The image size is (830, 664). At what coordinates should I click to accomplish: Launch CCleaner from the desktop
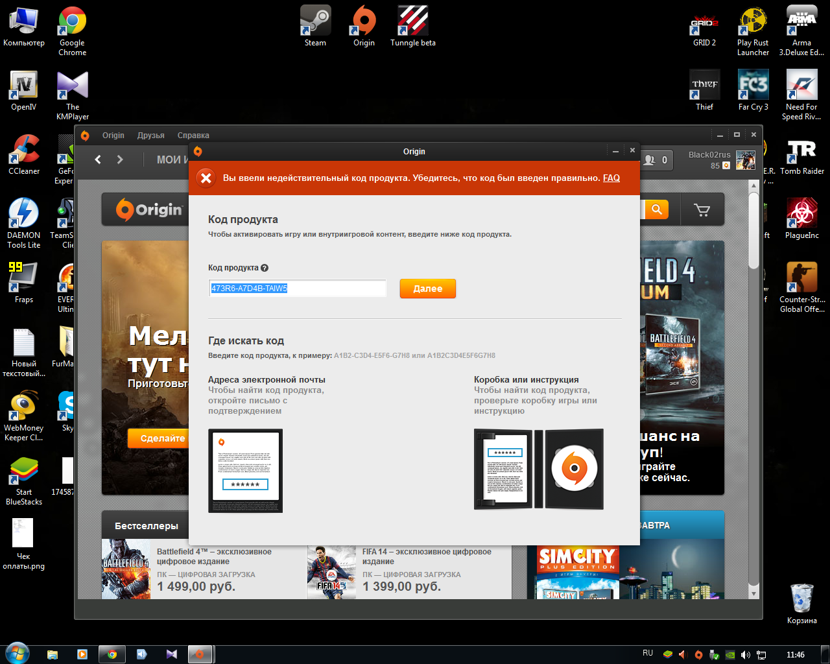pyautogui.click(x=24, y=154)
